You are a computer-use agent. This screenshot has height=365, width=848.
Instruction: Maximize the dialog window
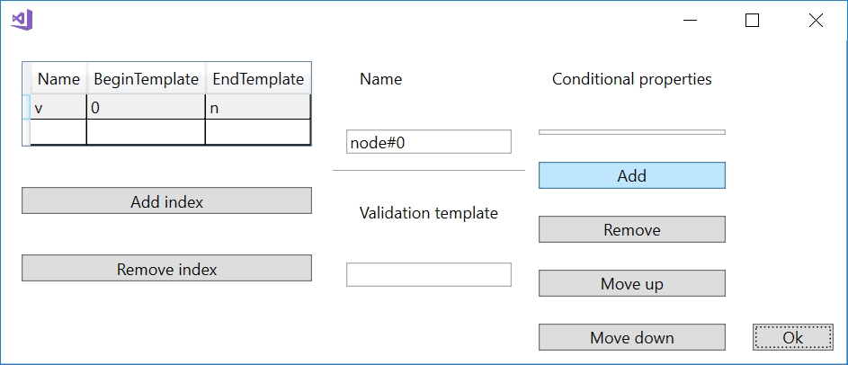752,21
